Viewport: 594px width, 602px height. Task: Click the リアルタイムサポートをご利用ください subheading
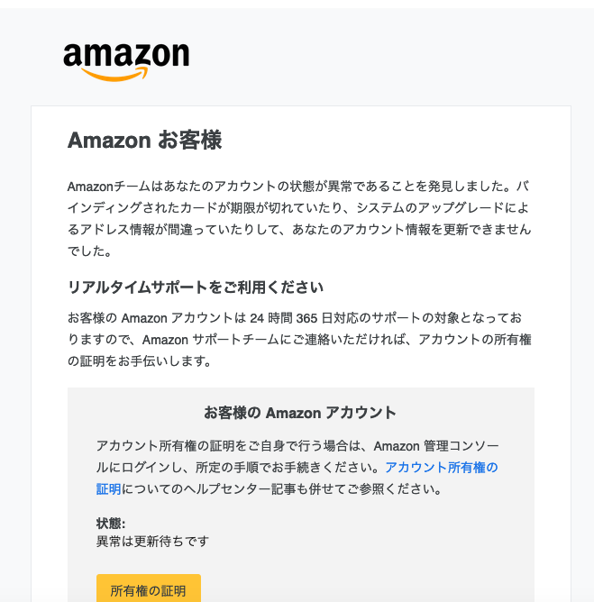coord(196,287)
